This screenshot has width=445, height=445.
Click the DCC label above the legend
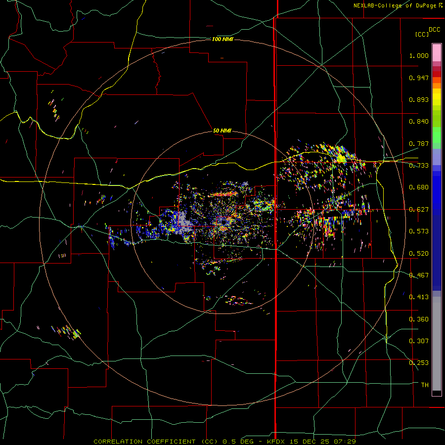[x=434, y=30]
